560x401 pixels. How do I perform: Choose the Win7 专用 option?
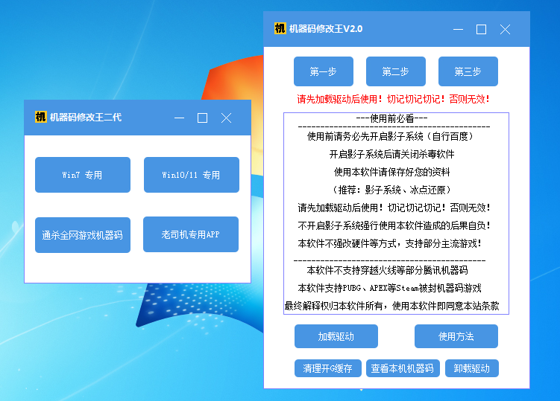(82, 175)
